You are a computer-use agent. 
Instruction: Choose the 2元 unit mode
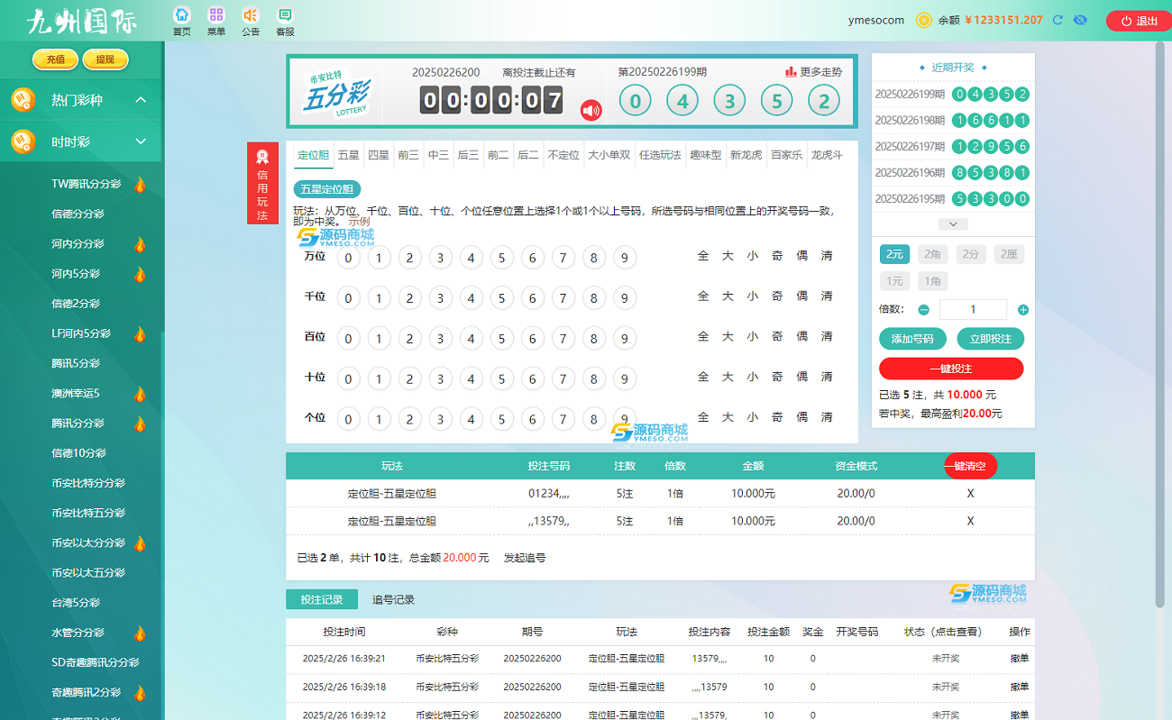click(x=894, y=254)
